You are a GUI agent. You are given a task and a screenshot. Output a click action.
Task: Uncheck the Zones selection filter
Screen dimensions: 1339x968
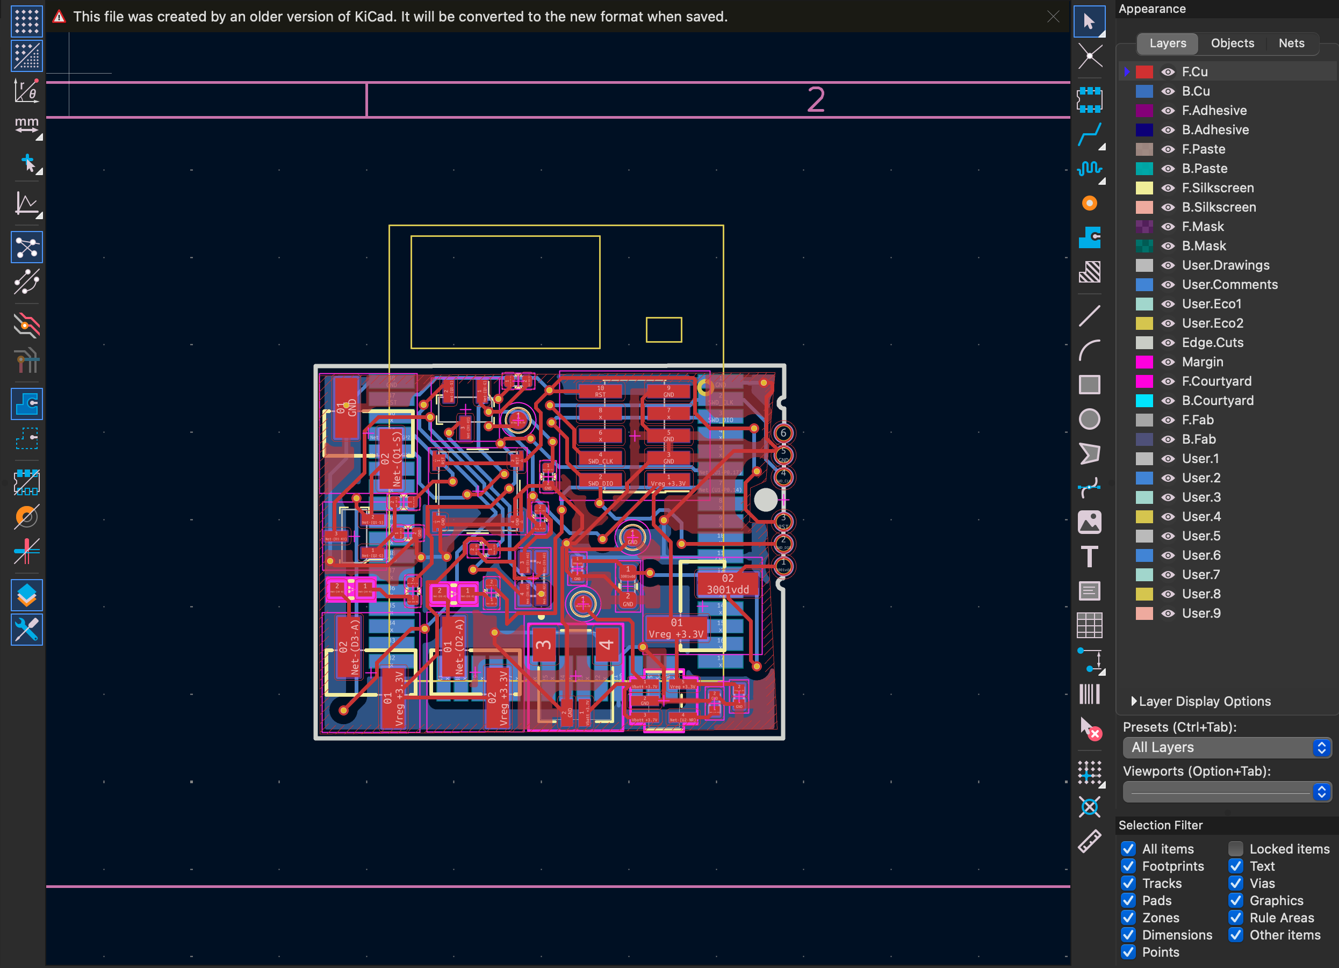tap(1128, 918)
